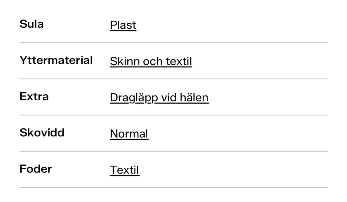
Task: Click the divider line below Extra row
Action: pos(173,115)
